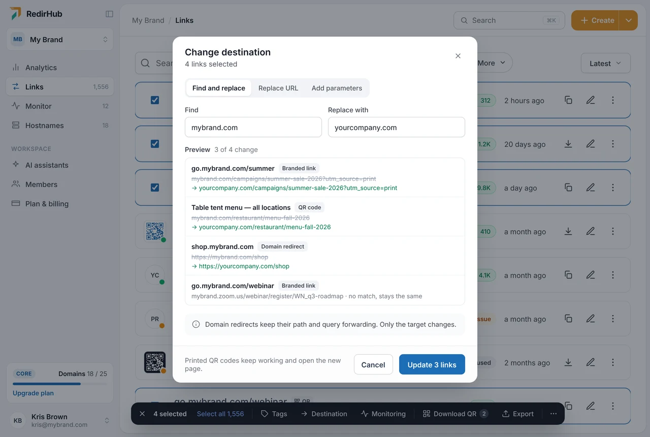Open more options for 20 days ago row
Viewport: 650px width, 437px height.
[613, 144]
